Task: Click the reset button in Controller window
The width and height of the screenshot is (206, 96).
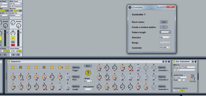Action: tap(164, 22)
